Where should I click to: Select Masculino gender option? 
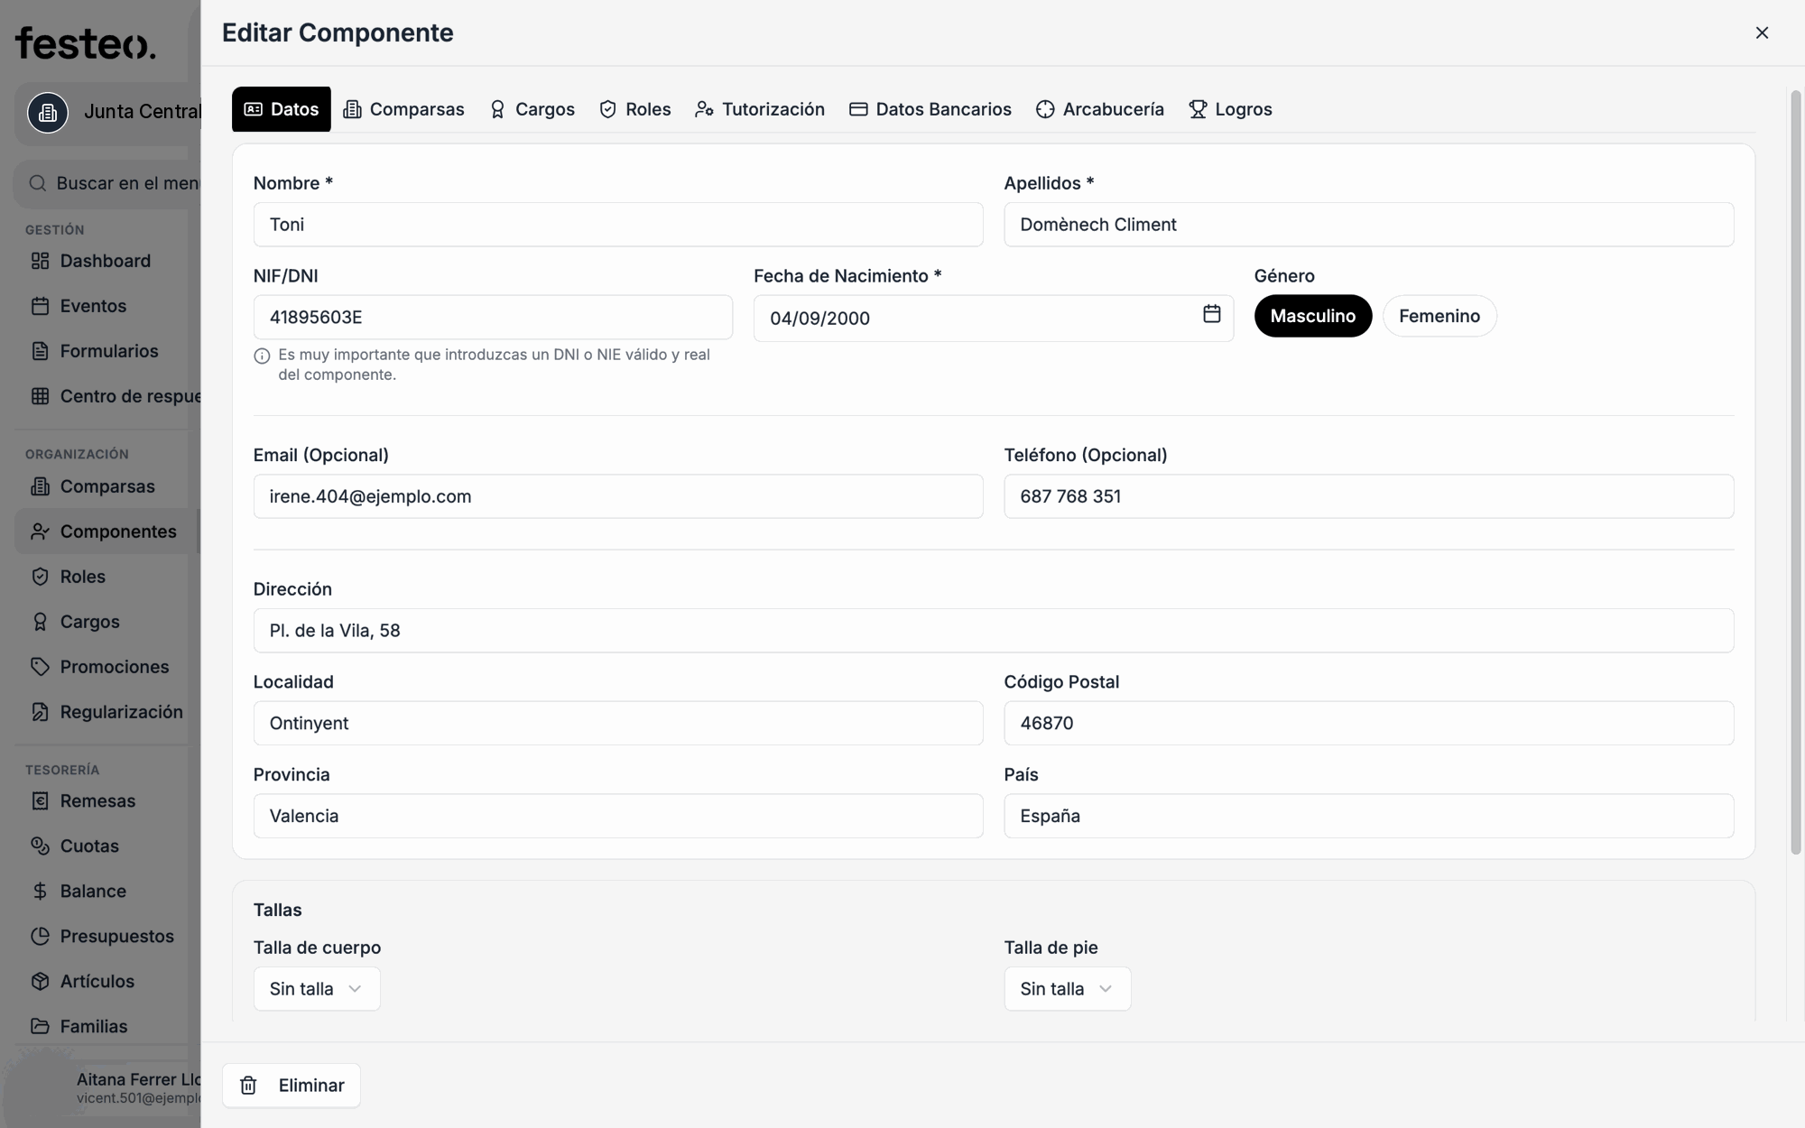[x=1313, y=316]
